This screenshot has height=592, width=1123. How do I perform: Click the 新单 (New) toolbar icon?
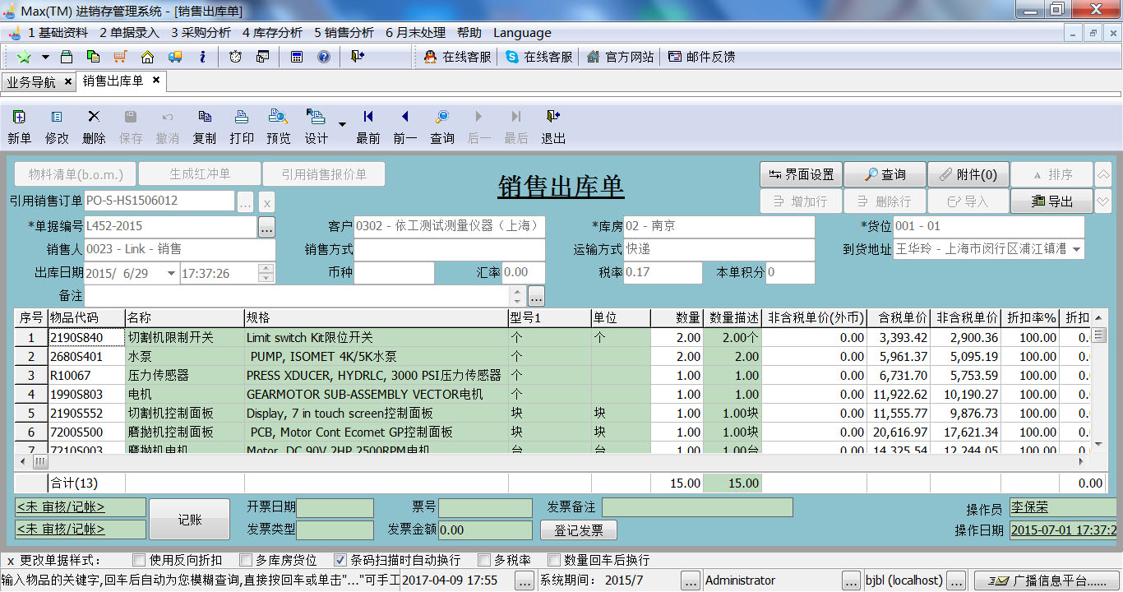(x=19, y=126)
